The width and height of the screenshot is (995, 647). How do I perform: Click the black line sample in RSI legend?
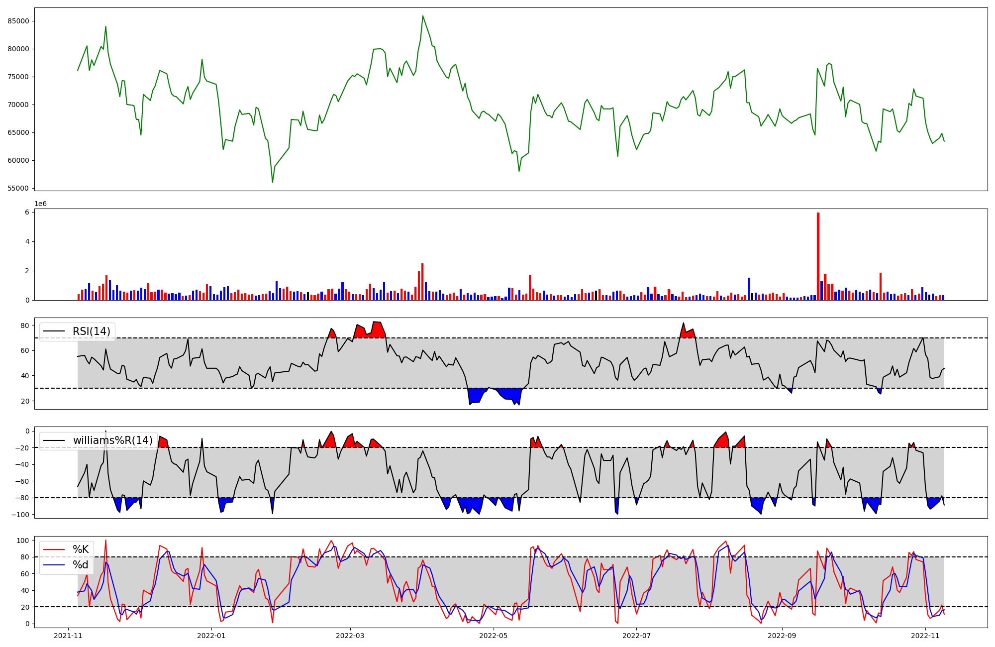pos(55,331)
